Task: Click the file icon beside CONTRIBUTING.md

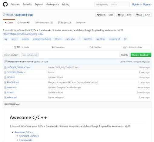Action: (5, 72)
